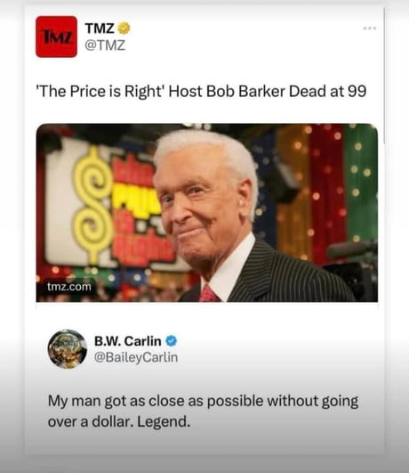Image resolution: width=409 pixels, height=473 pixels.
Task: Click the vertical scrollbar at the right edge
Action: point(384,76)
